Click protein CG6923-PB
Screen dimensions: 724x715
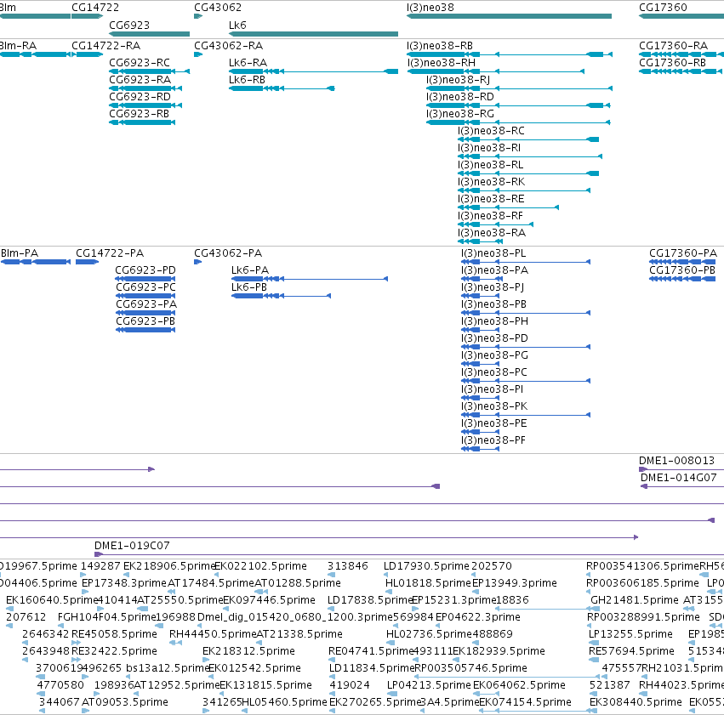click(145, 321)
